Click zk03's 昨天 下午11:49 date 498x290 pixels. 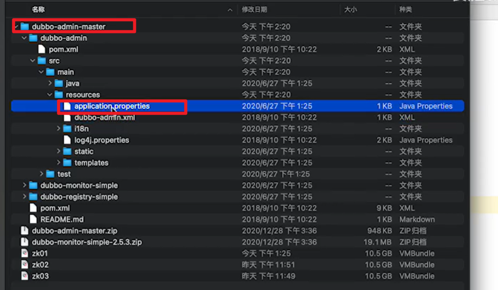click(x=268, y=276)
